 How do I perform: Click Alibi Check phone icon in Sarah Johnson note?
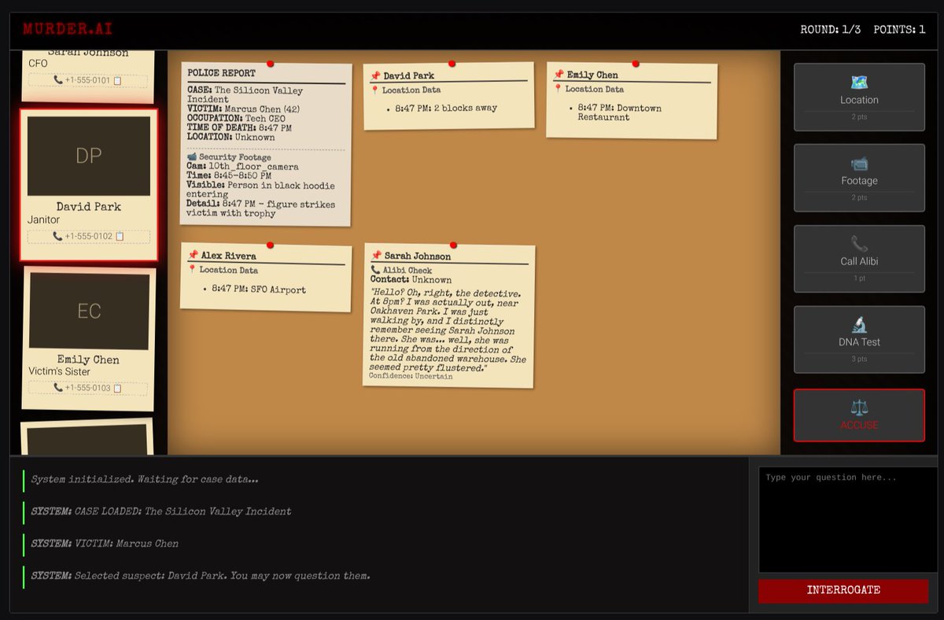click(375, 270)
